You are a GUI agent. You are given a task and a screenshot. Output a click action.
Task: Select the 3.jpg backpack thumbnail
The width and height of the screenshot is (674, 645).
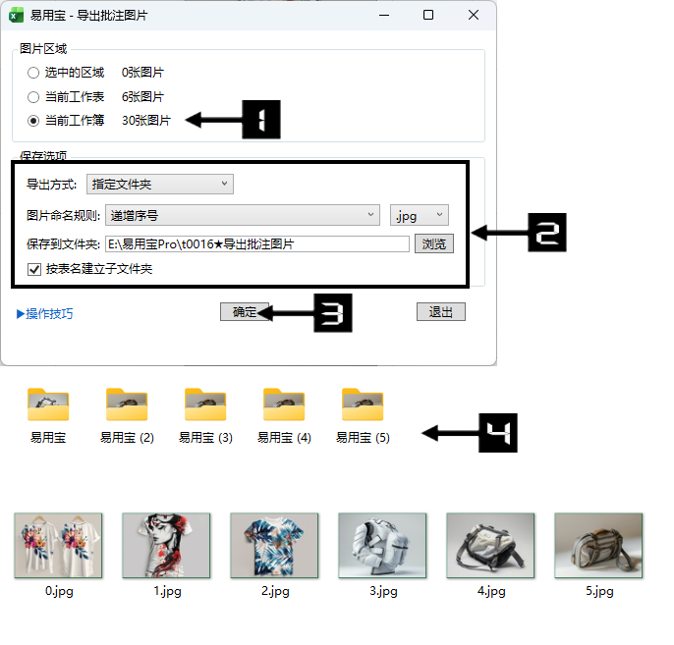[x=382, y=546]
